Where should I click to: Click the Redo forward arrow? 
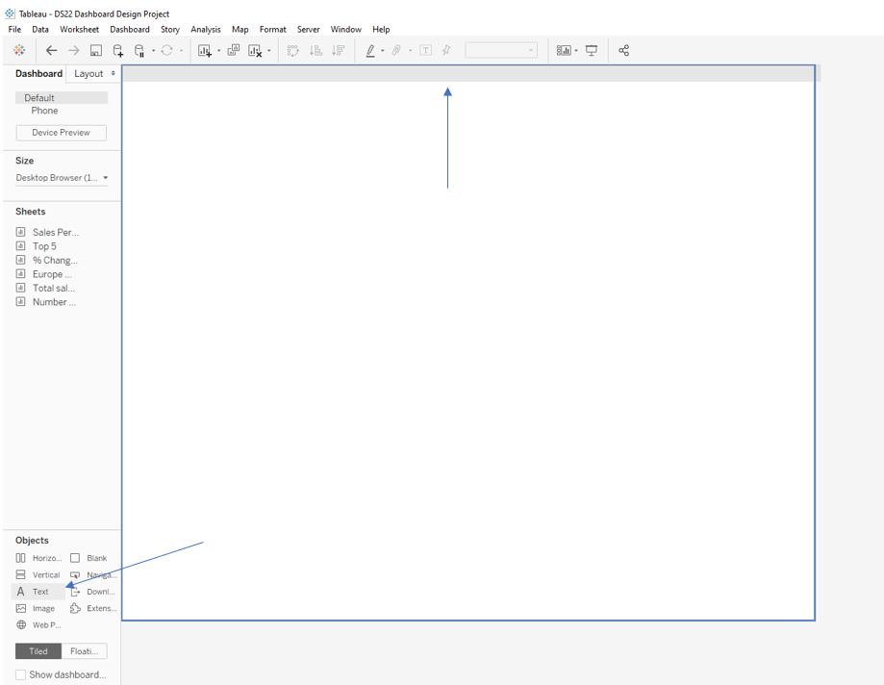pos(74,50)
